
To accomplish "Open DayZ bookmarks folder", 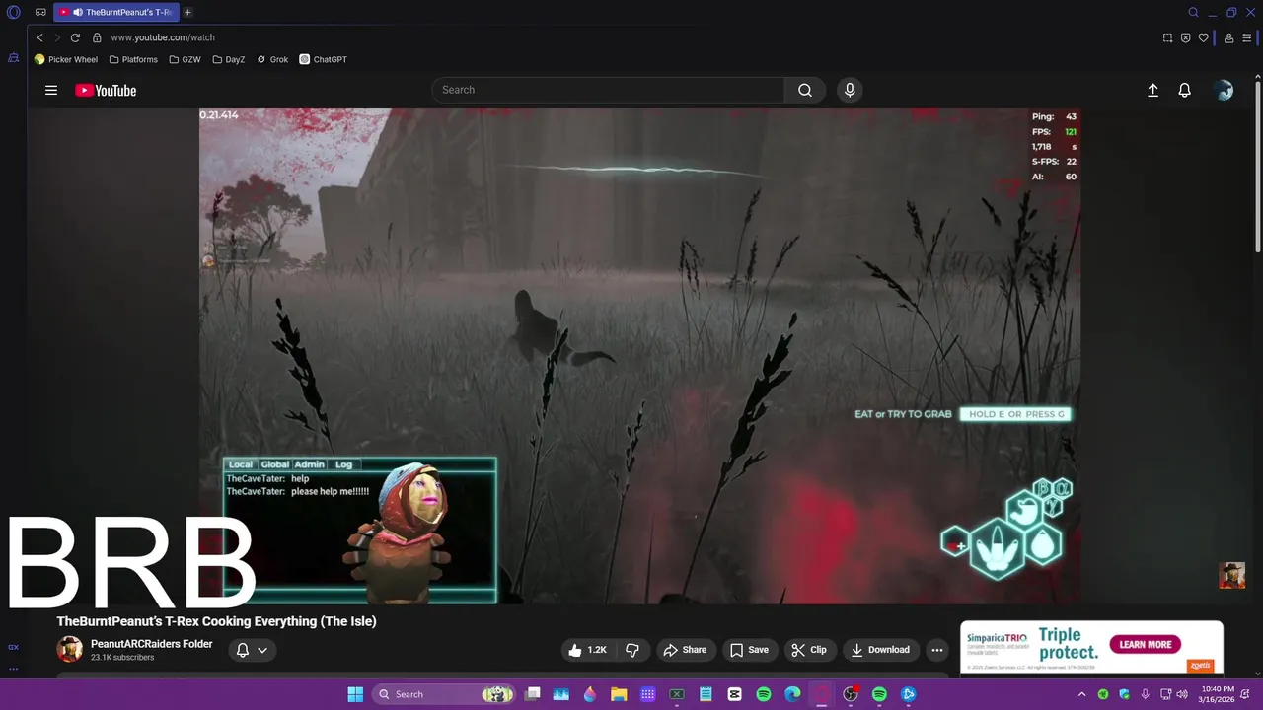I will pos(229,59).
